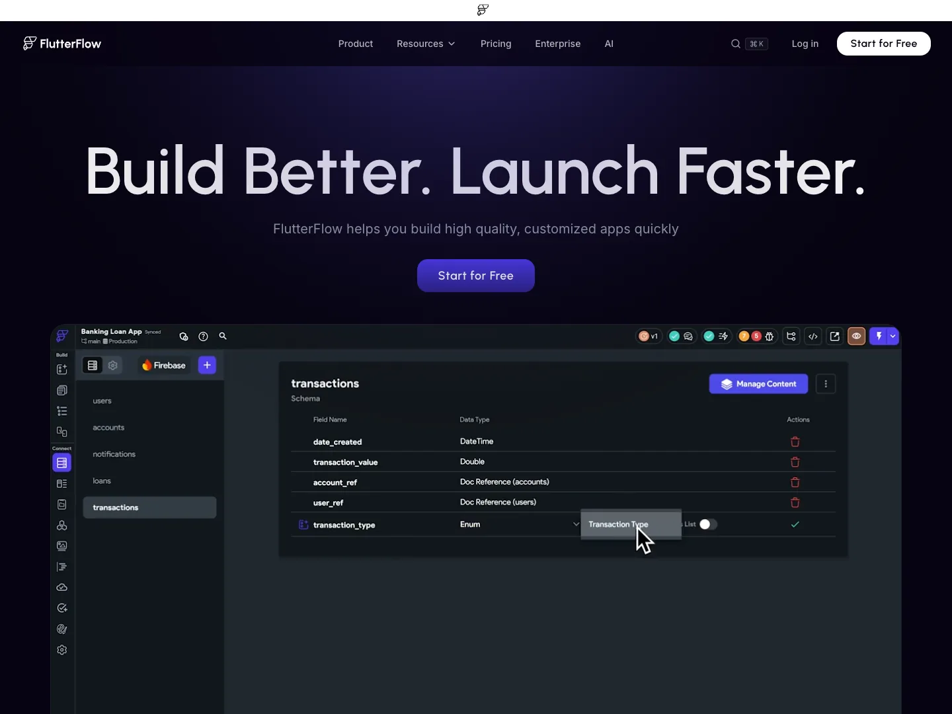The width and height of the screenshot is (952, 714).
Task: Click the red 5 errors badge
Action: 756,337
